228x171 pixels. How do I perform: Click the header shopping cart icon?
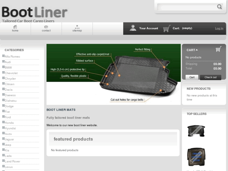coord(167,28)
